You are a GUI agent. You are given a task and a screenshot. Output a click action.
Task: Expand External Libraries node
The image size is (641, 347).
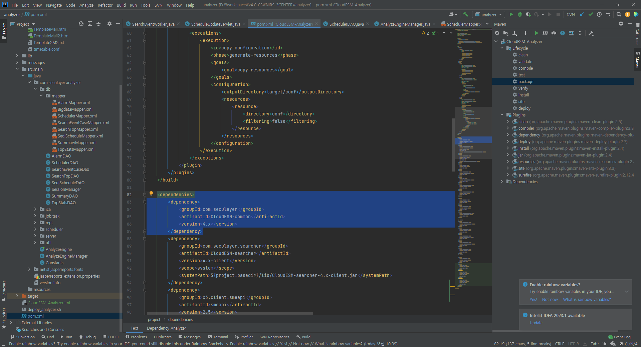(x=11, y=323)
